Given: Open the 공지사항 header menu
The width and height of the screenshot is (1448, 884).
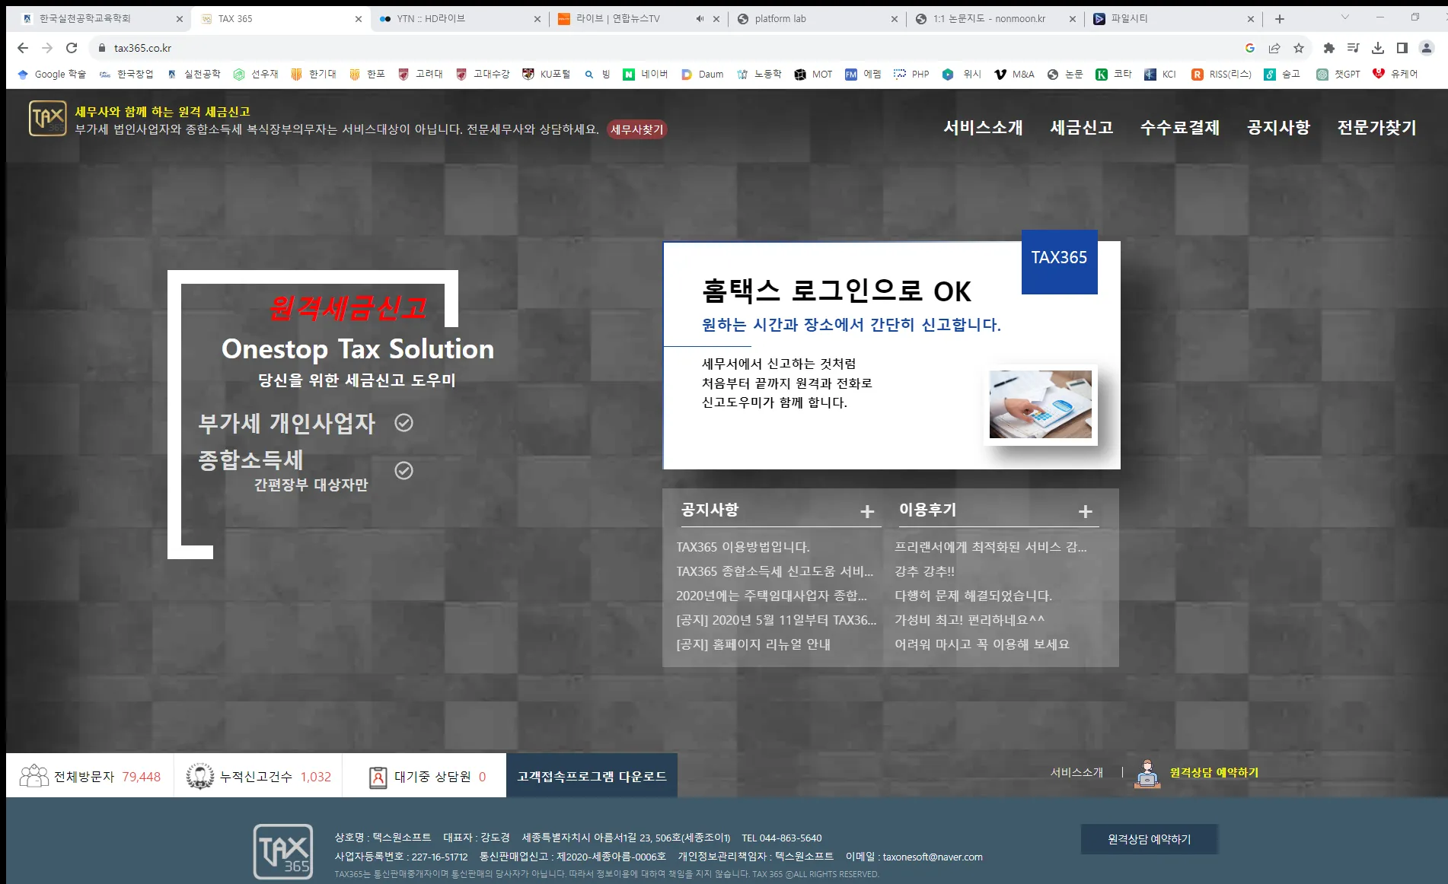Looking at the screenshot, I should click(1278, 128).
